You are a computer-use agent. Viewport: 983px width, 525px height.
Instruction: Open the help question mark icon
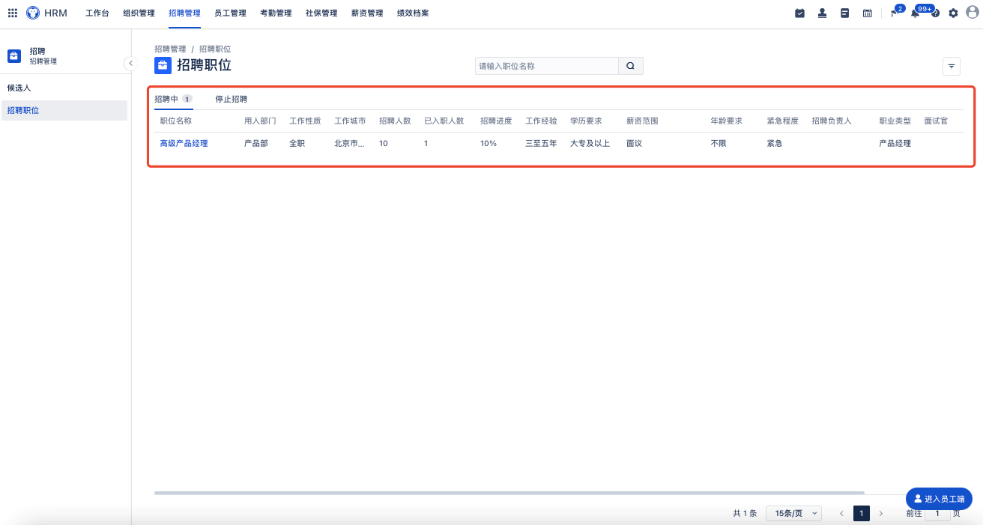click(x=935, y=13)
